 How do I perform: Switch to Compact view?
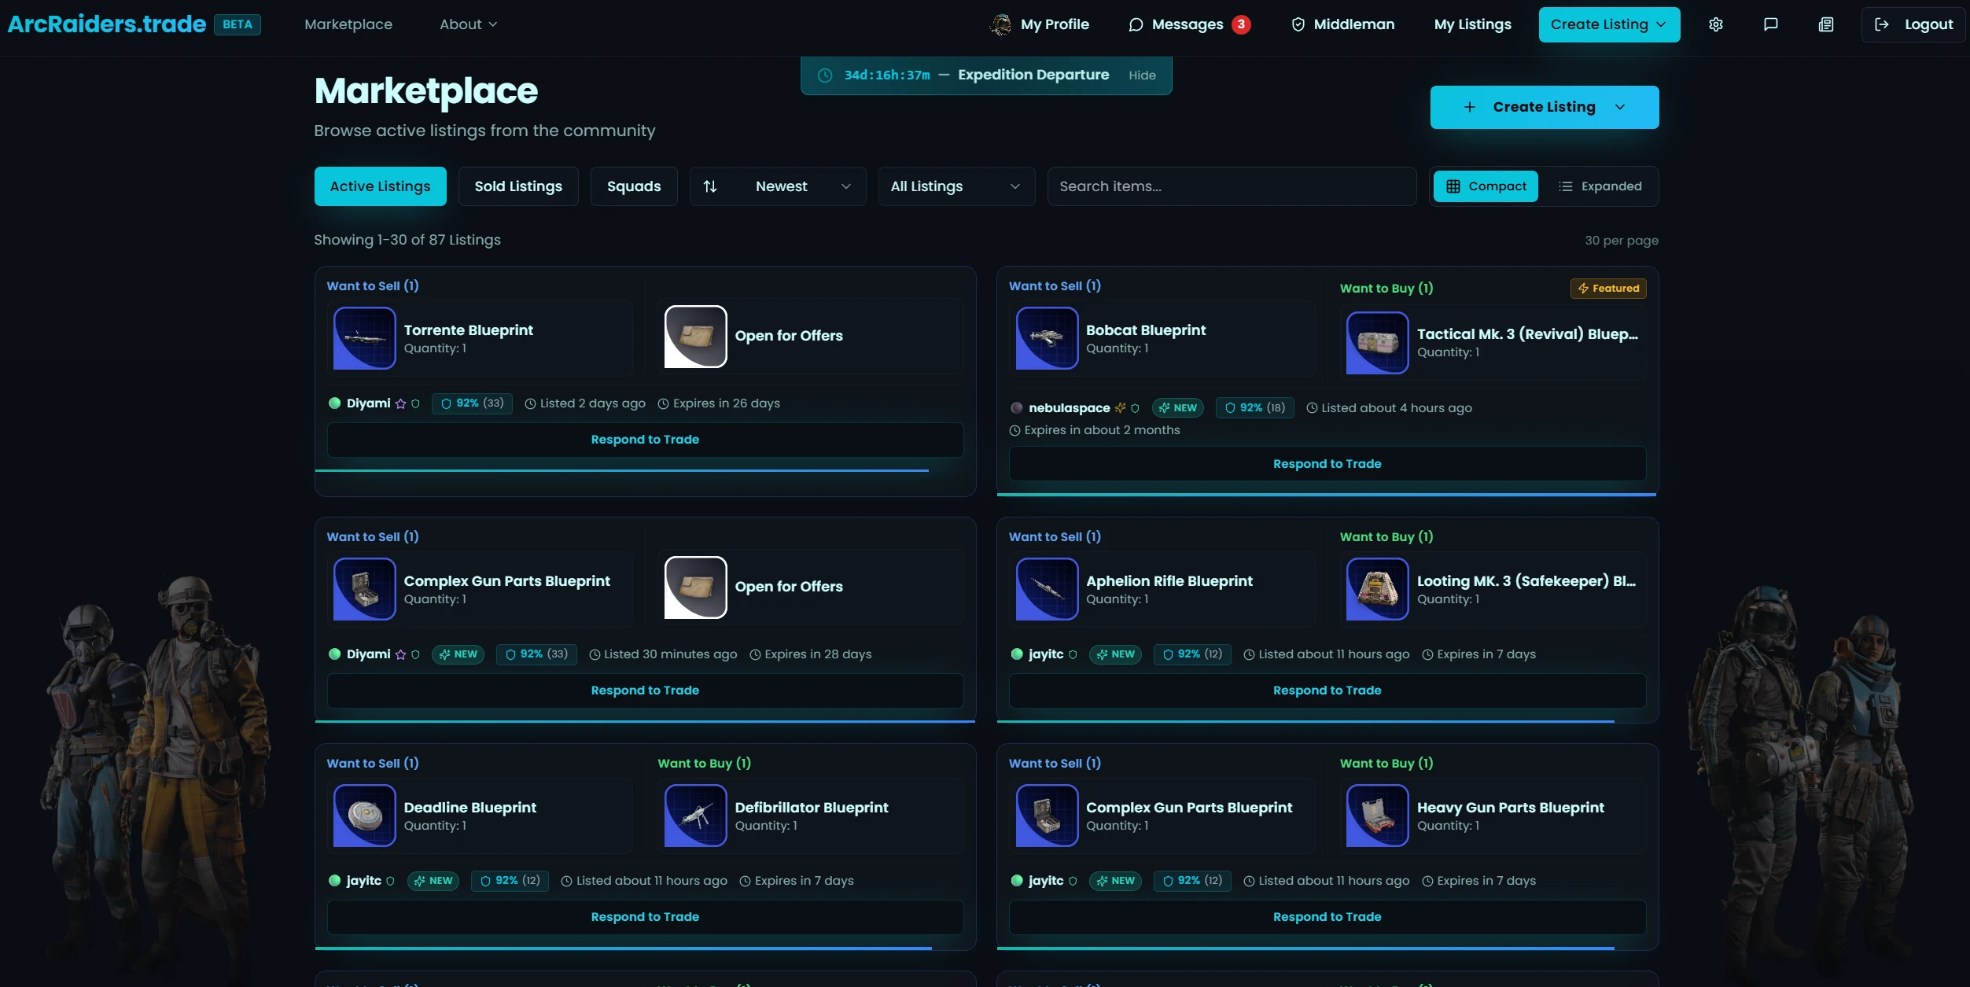[1485, 186]
